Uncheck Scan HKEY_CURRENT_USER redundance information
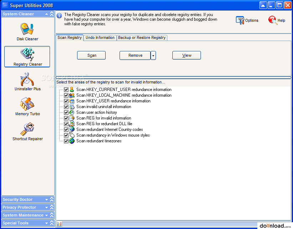Screen dimensions: 293x229 tap(66, 90)
